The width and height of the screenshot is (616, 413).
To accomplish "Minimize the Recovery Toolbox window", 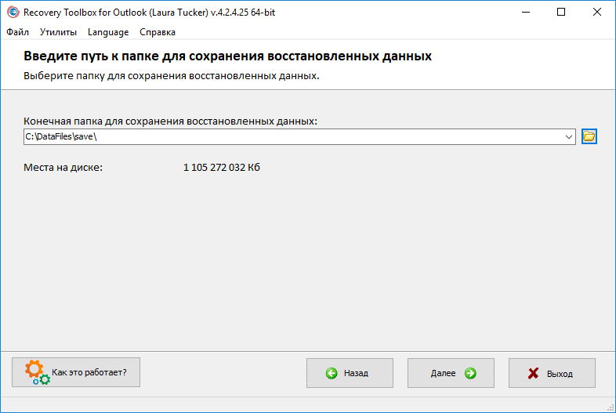I will 526,13.
